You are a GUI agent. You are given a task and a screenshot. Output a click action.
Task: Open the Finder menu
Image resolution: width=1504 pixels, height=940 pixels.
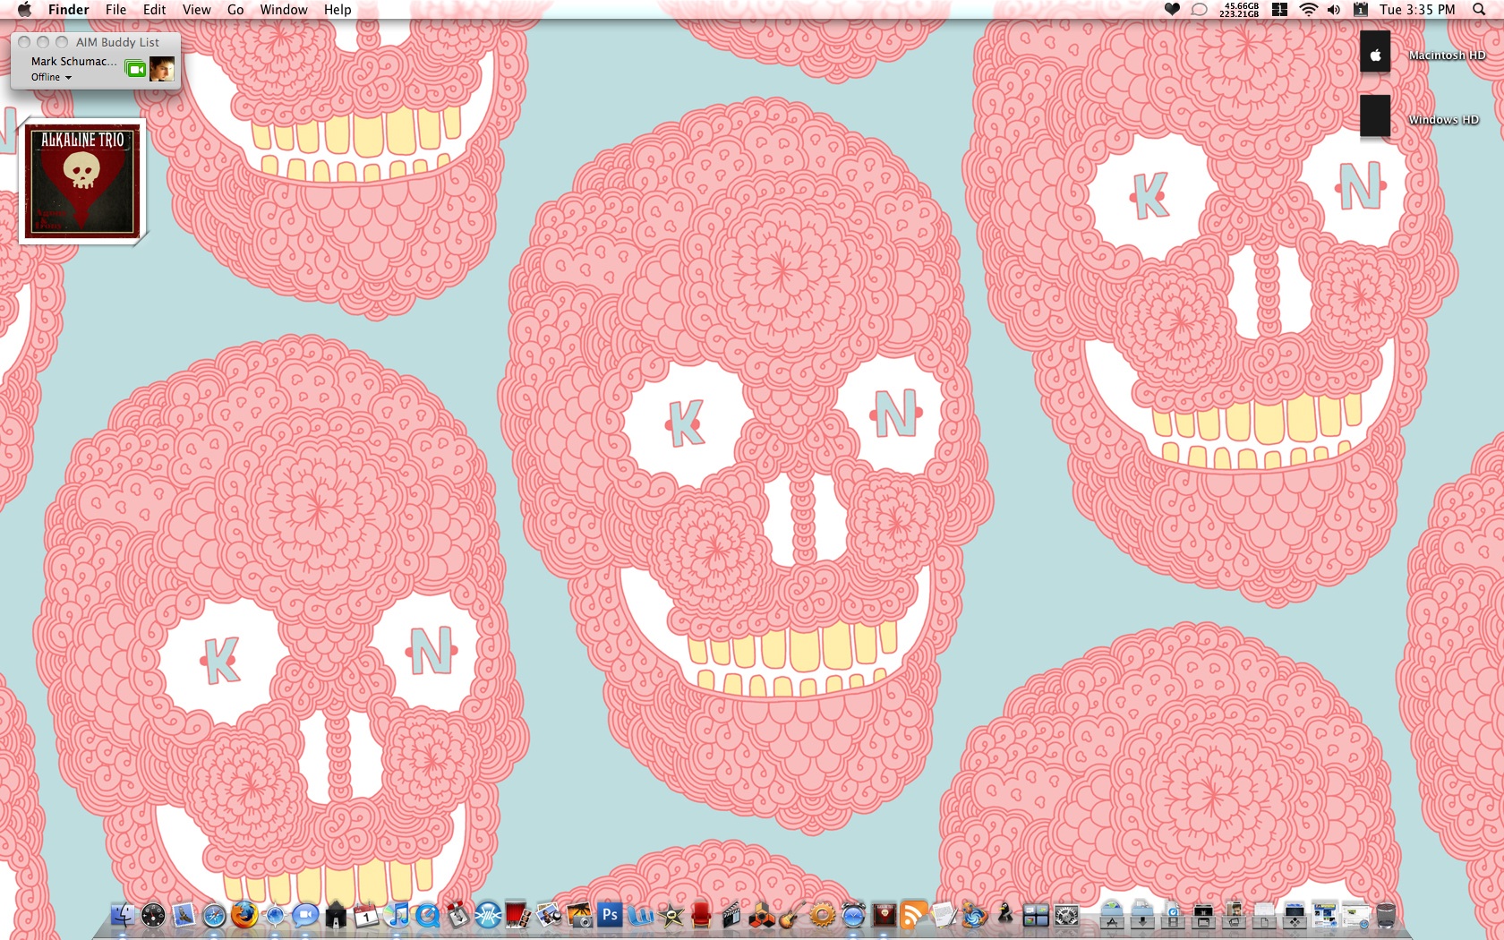(x=68, y=10)
